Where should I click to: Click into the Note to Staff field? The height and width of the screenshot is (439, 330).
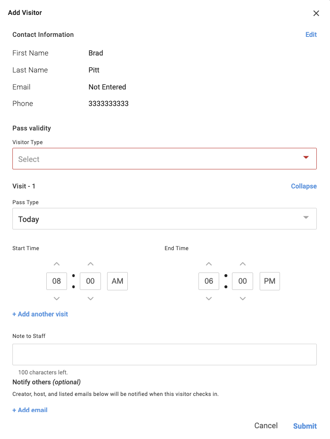pos(165,355)
